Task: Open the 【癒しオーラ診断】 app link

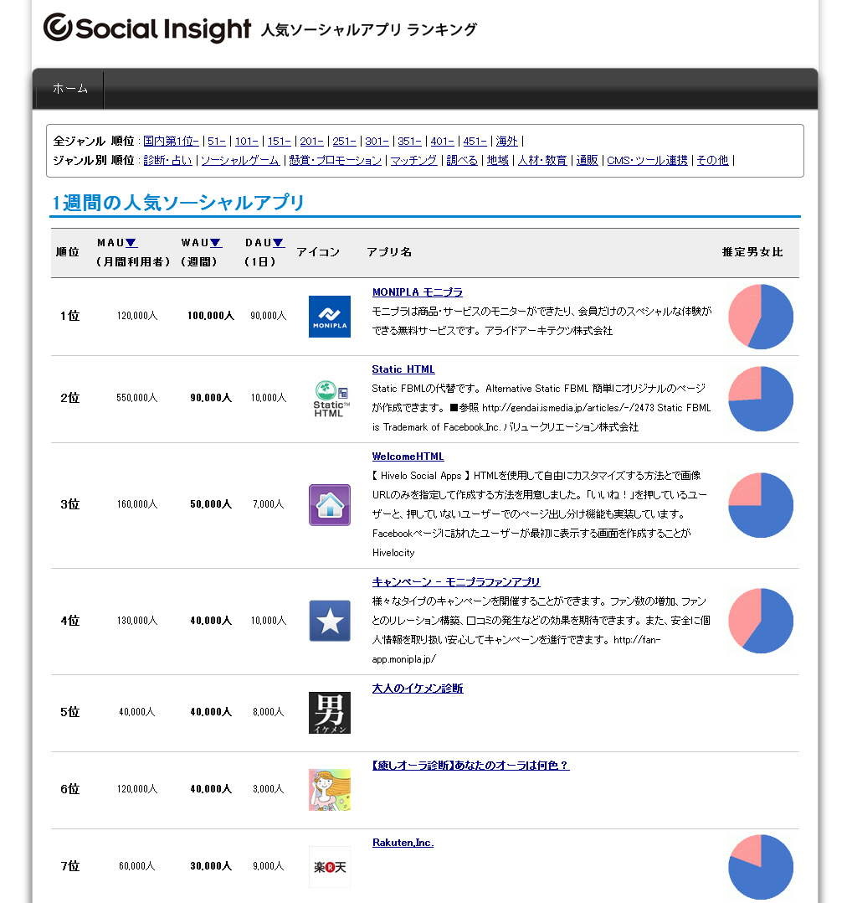Action: pos(470,766)
